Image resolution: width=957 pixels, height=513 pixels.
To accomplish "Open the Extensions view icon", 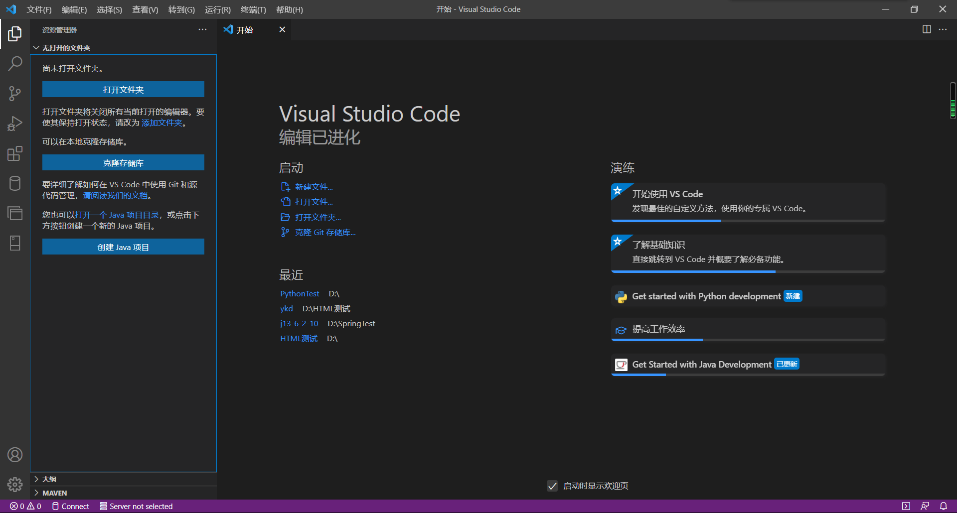I will (15, 153).
